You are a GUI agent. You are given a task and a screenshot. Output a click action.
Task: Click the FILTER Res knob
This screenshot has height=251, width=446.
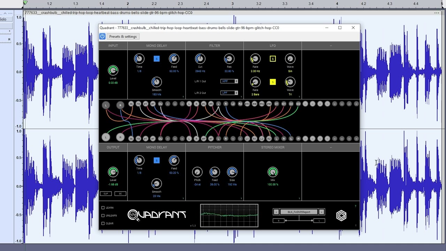coord(229,59)
